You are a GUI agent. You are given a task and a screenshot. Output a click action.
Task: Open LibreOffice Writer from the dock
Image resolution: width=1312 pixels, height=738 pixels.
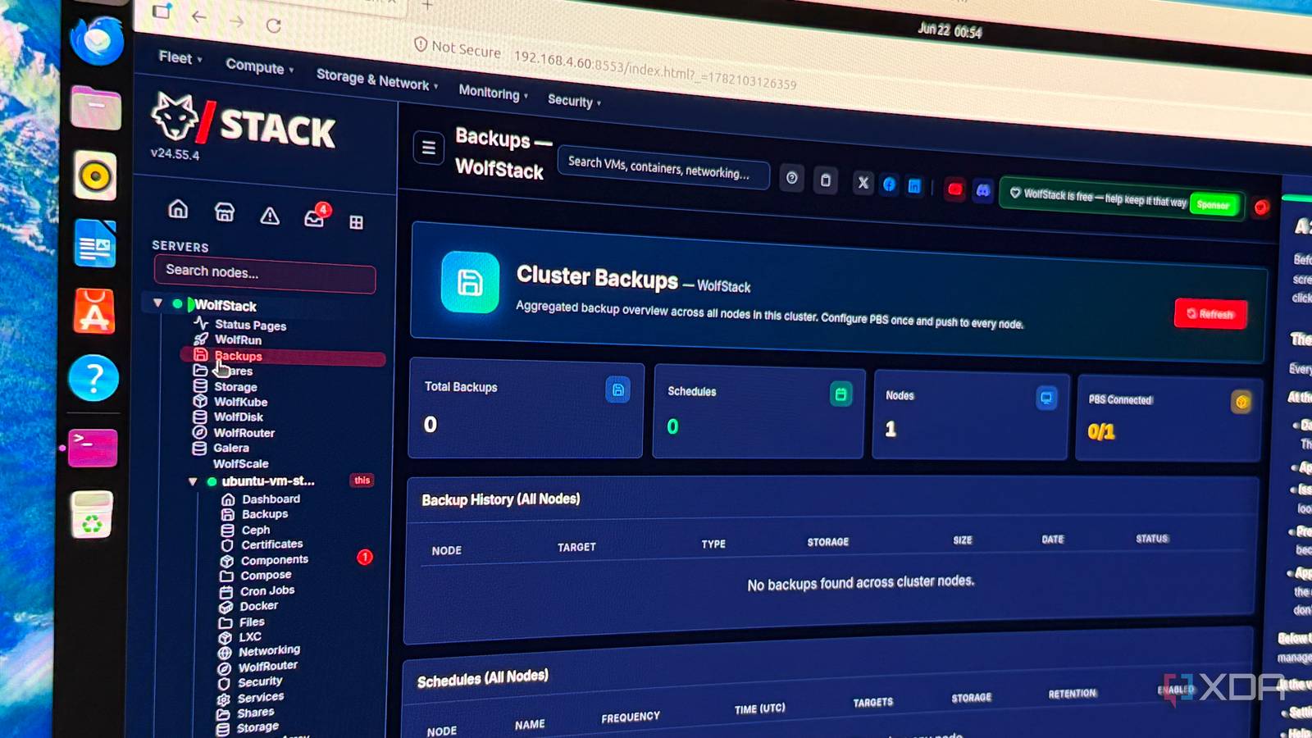click(x=95, y=244)
